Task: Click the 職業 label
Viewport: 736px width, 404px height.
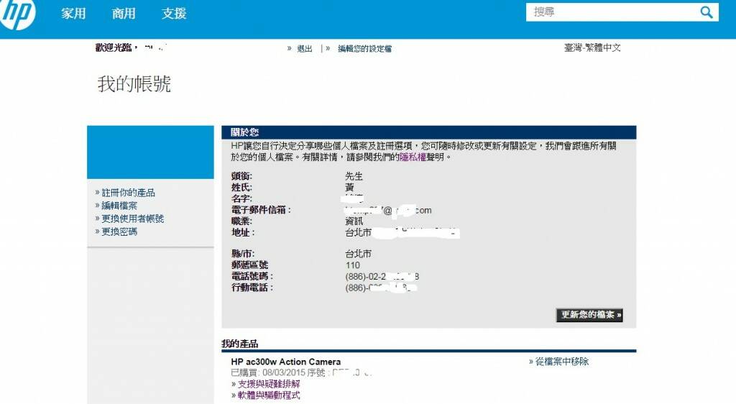Action: coord(241,221)
